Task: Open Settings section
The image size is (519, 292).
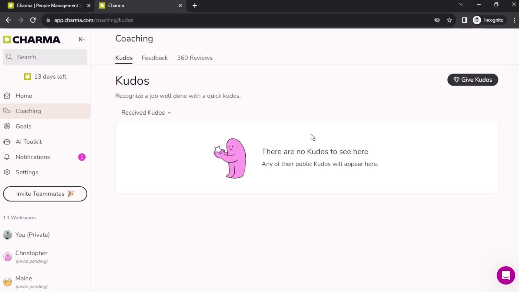Action: [x=27, y=172]
